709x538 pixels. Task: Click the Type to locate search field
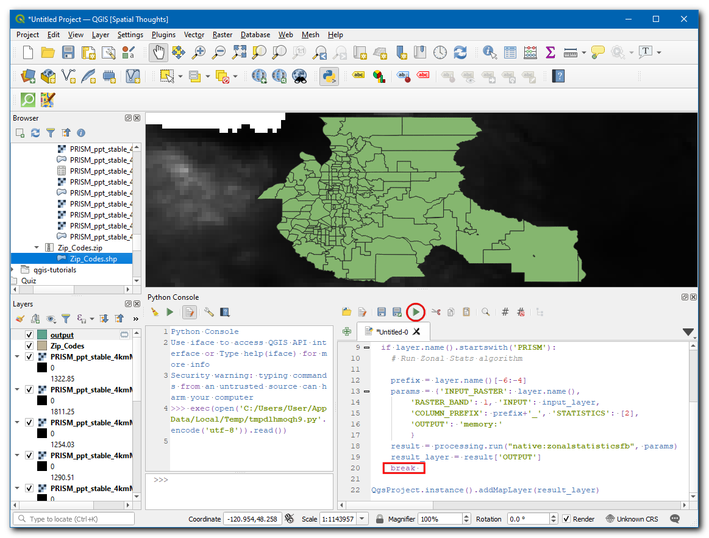[74, 519]
